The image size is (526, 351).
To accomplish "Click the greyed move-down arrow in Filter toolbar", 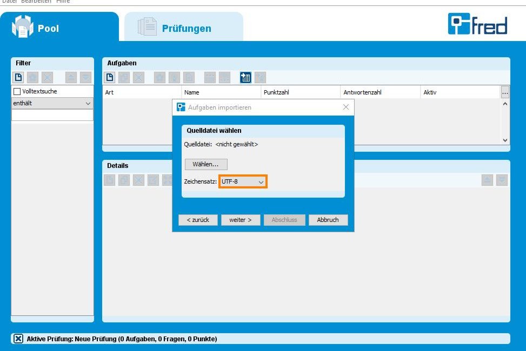I will pyautogui.click(x=85, y=77).
